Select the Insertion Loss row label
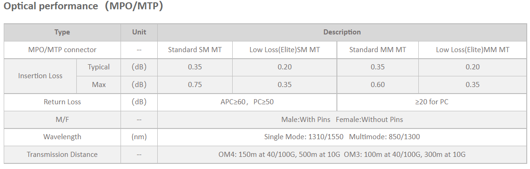 [x=40, y=76]
